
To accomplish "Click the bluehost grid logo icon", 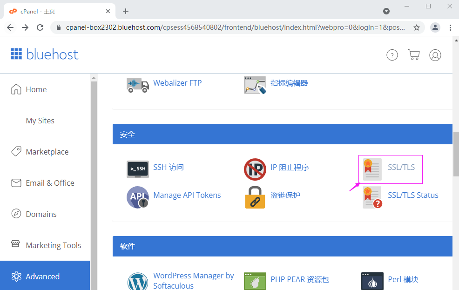I will pos(16,54).
